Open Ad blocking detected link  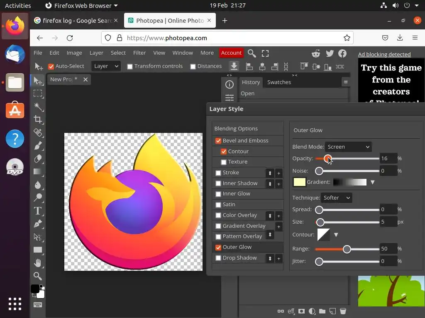pos(384,54)
